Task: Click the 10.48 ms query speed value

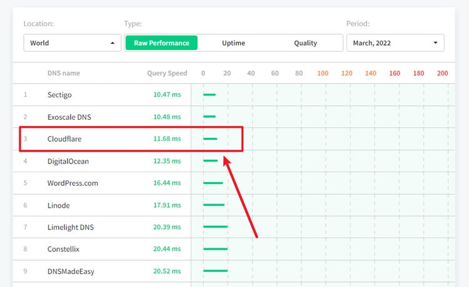Action: coord(167,117)
